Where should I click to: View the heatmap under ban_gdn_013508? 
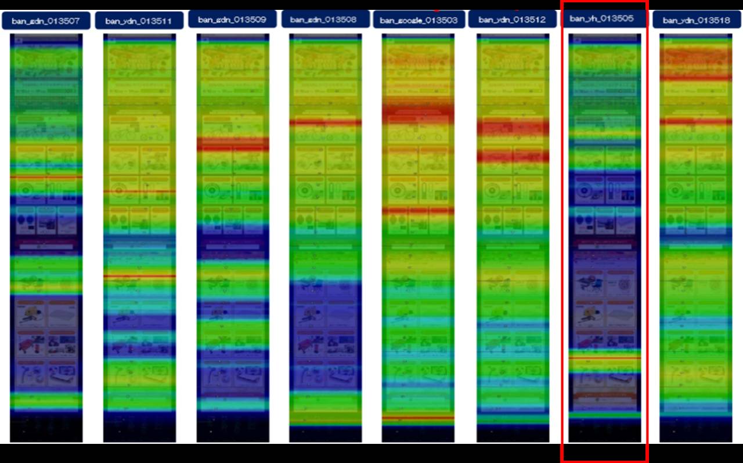(326, 238)
